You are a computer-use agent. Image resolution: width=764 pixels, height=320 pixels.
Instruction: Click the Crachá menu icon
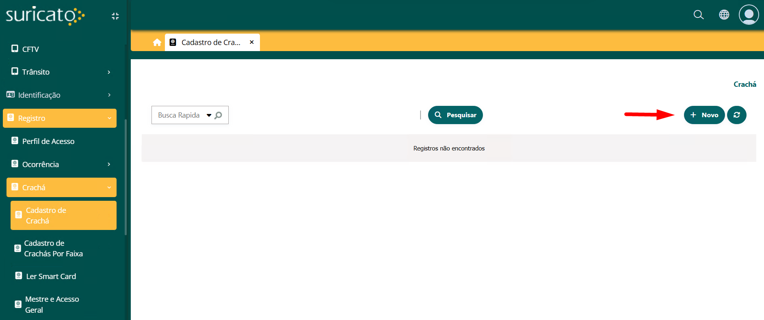coord(15,187)
